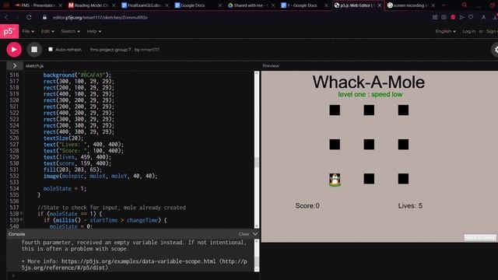Close the Shared with me tab
The width and height of the screenshot is (498, 280).
tap(273, 5)
